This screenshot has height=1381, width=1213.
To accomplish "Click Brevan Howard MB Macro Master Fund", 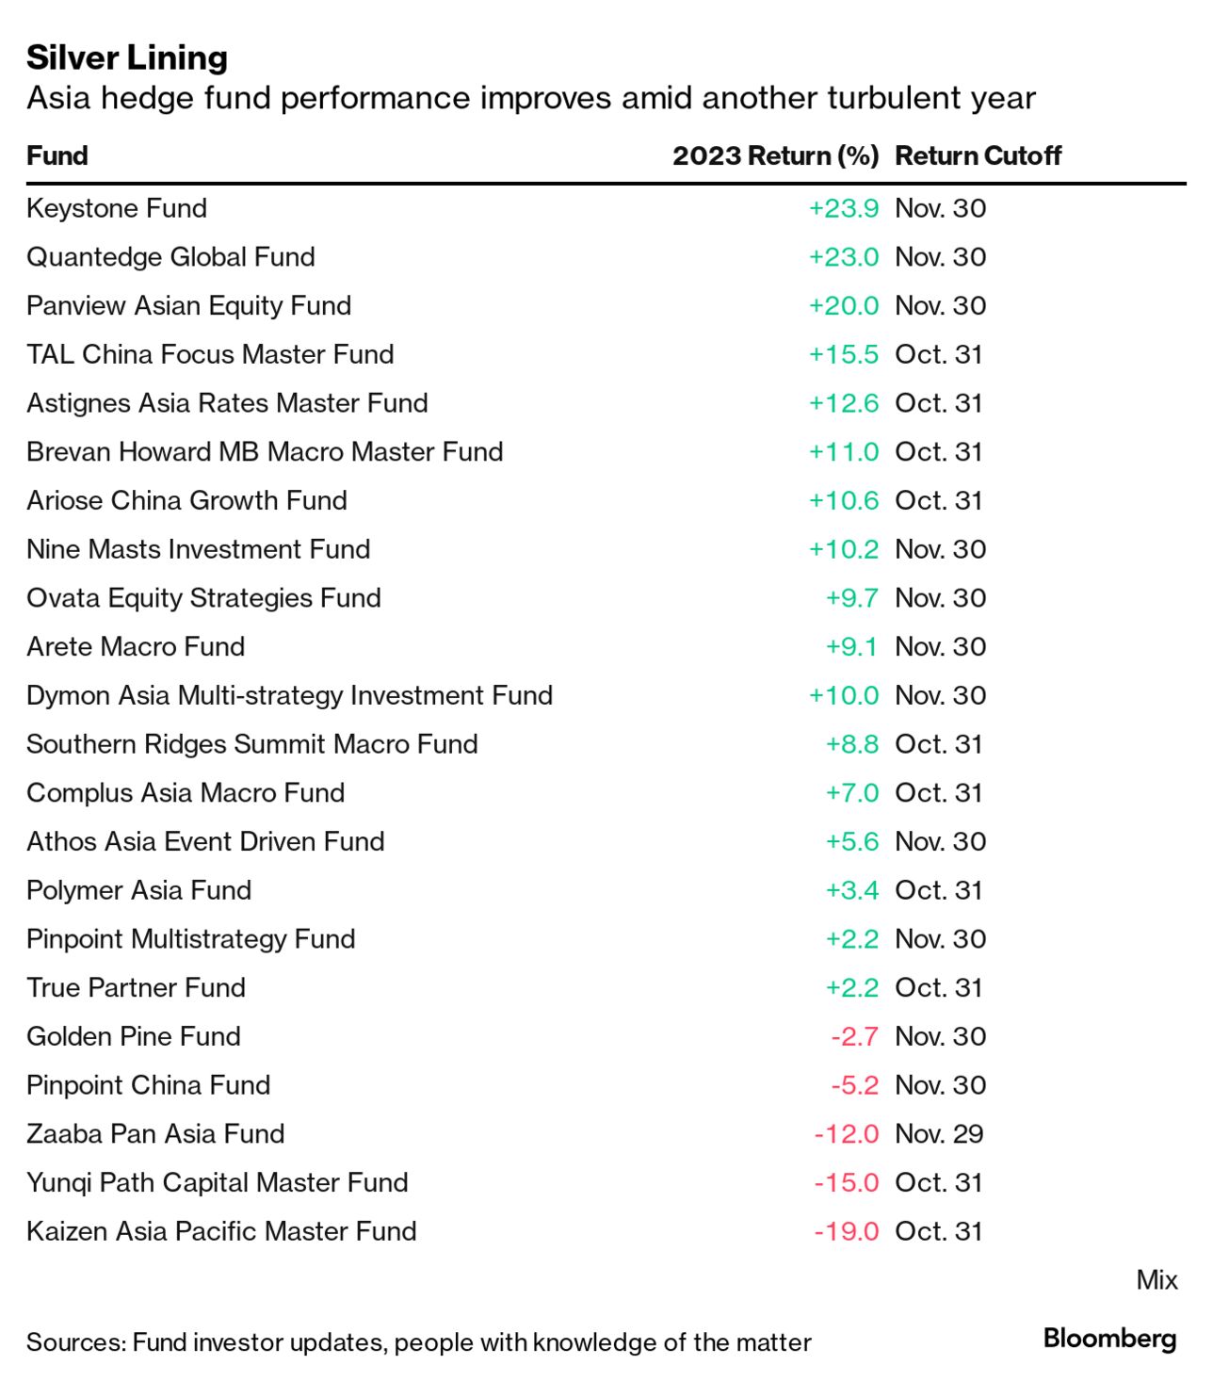I will coord(265,452).
